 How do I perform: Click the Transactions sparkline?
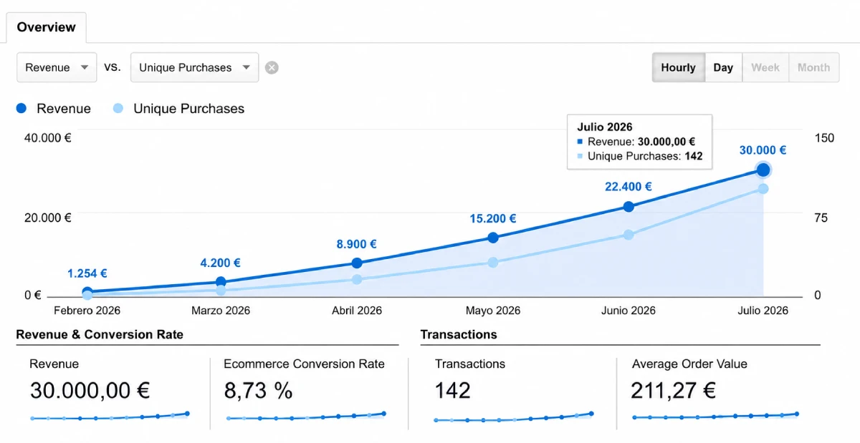(513, 417)
